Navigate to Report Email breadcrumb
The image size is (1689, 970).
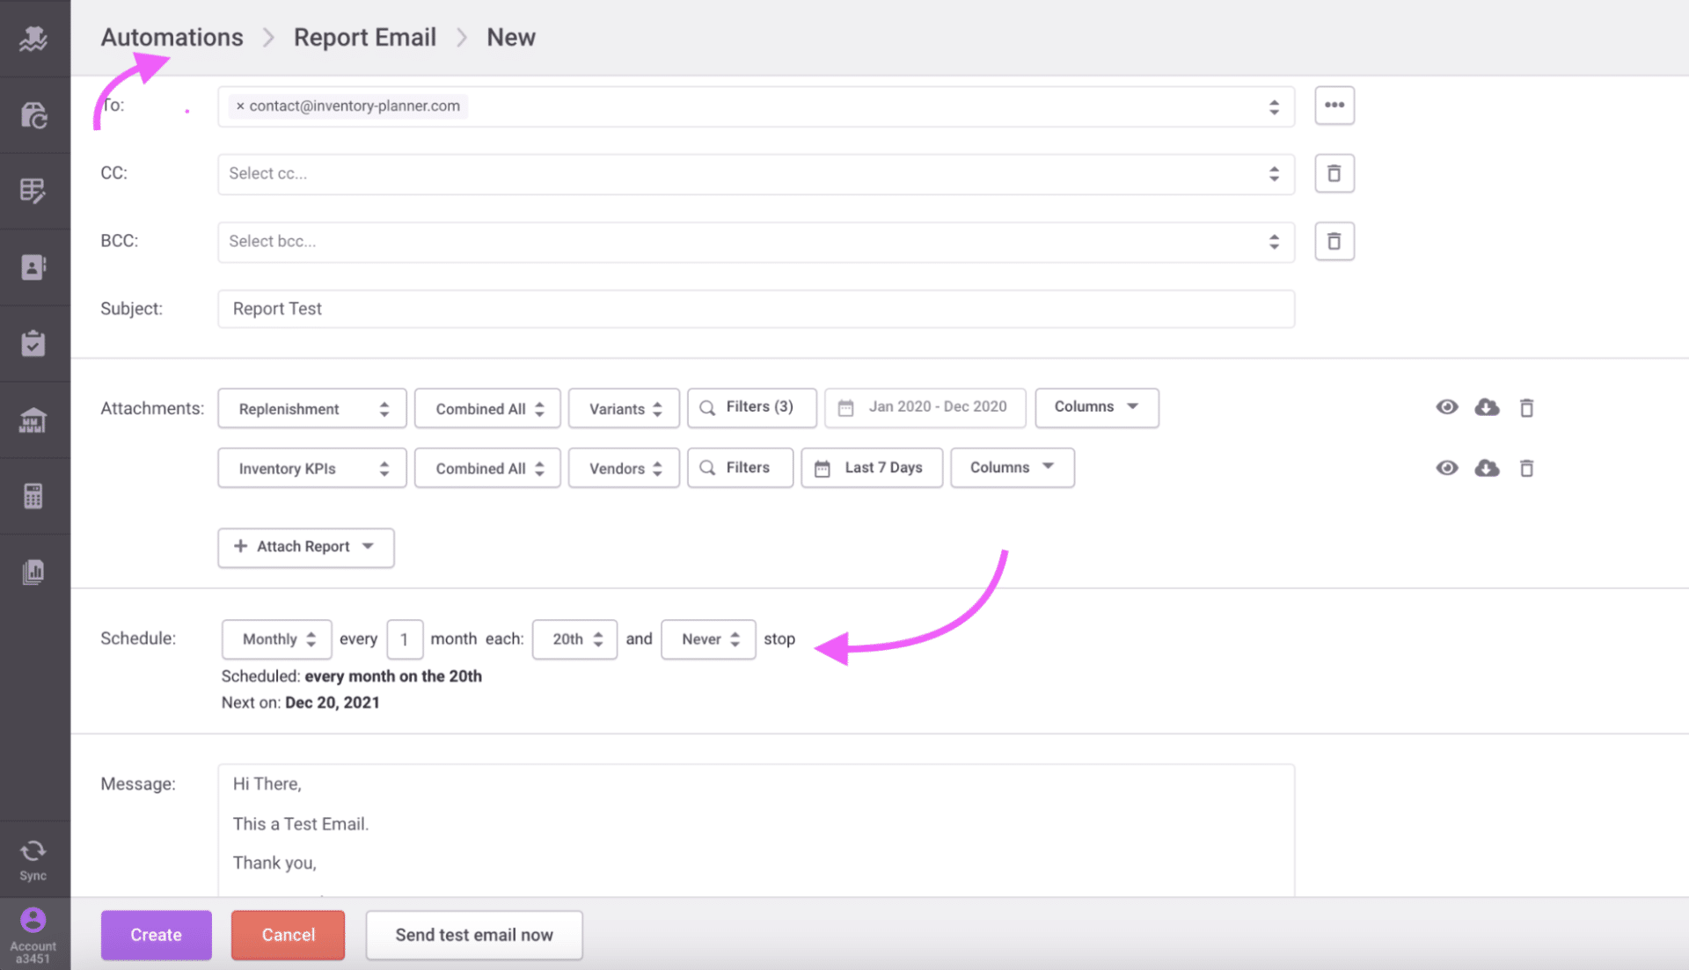364,37
